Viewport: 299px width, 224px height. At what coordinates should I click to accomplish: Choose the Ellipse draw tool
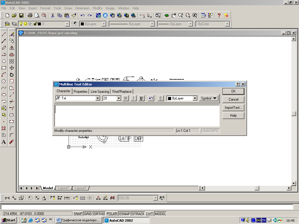[x=4, y=95]
